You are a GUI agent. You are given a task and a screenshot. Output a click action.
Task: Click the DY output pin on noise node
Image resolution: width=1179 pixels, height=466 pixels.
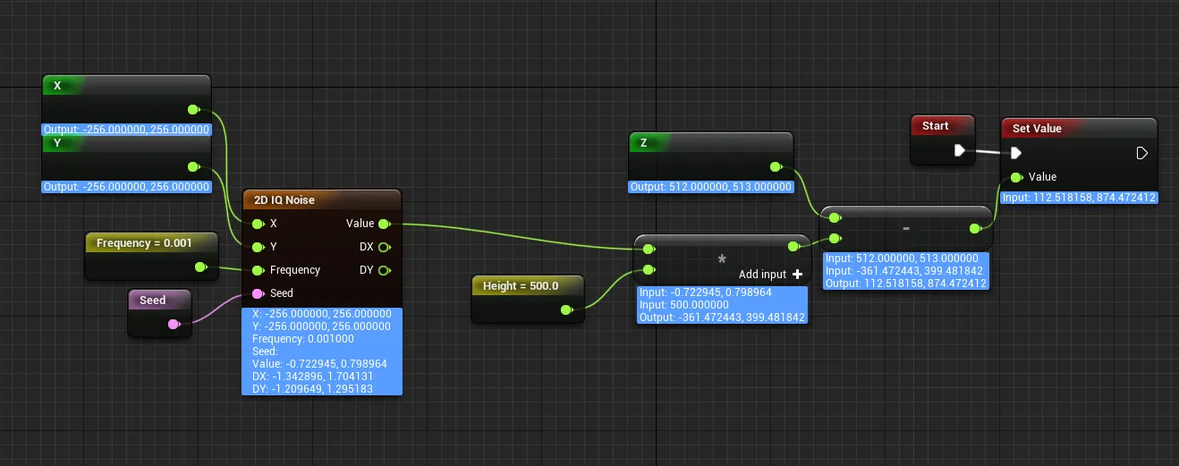(x=384, y=270)
